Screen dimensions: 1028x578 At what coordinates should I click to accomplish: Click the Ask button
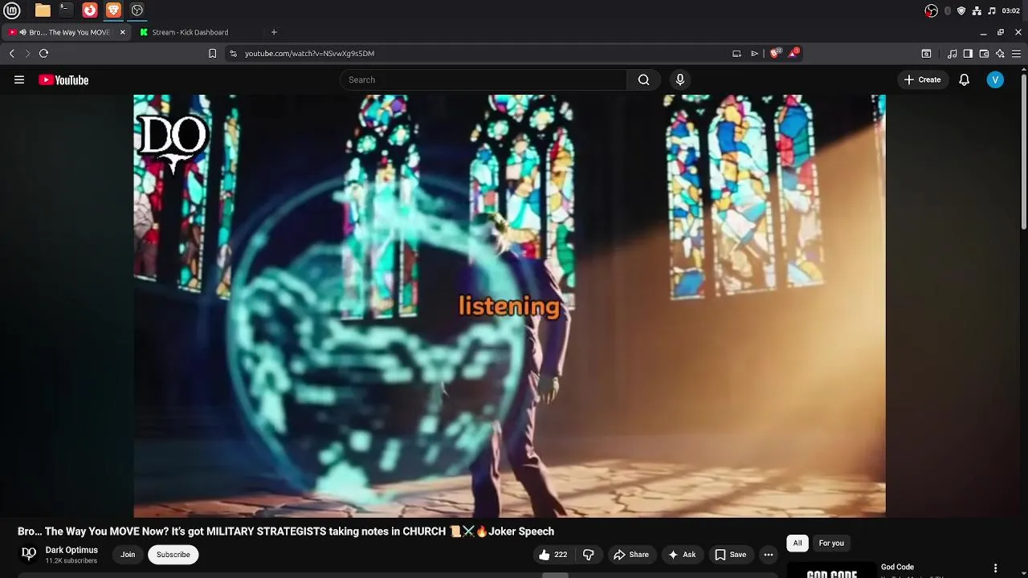(681, 554)
